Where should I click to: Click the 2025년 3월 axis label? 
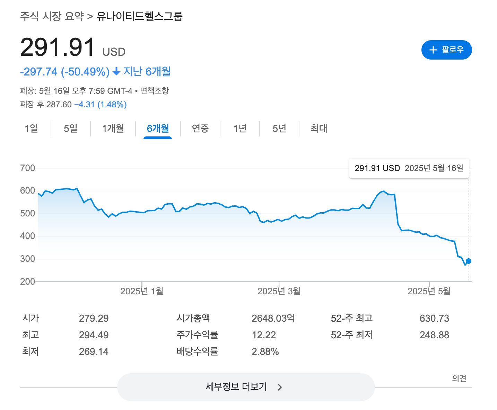pyautogui.click(x=279, y=291)
